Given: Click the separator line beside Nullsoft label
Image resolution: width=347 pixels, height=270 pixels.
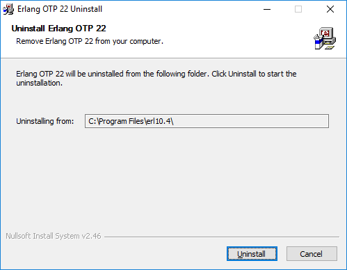Looking at the screenshot, I should [222, 237].
